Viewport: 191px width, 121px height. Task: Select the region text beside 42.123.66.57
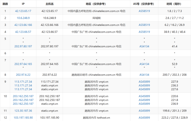(x=96, y=32)
